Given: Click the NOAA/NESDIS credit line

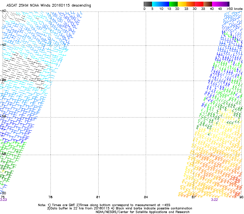Looking at the screenshot, I should 142,212.
